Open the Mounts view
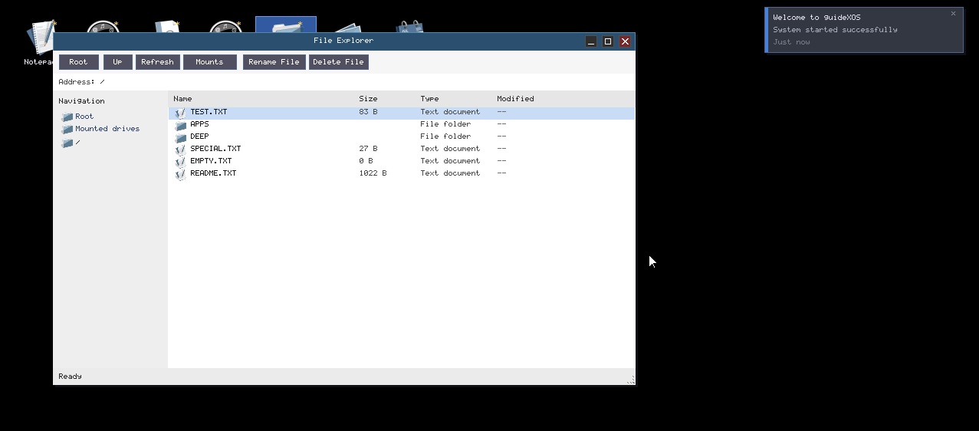This screenshot has height=431, width=979. (209, 62)
